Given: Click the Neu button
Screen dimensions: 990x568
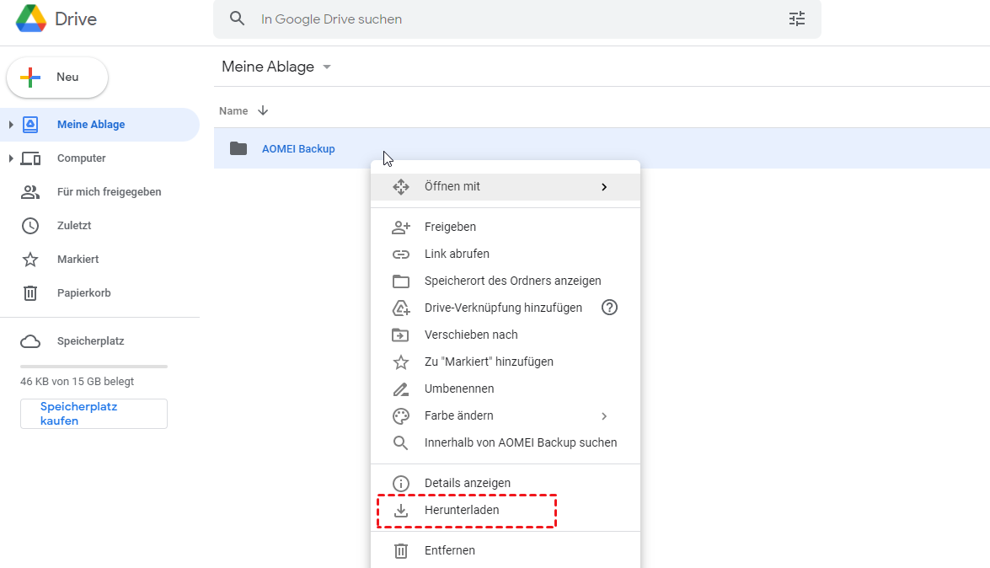Looking at the screenshot, I should click(57, 78).
